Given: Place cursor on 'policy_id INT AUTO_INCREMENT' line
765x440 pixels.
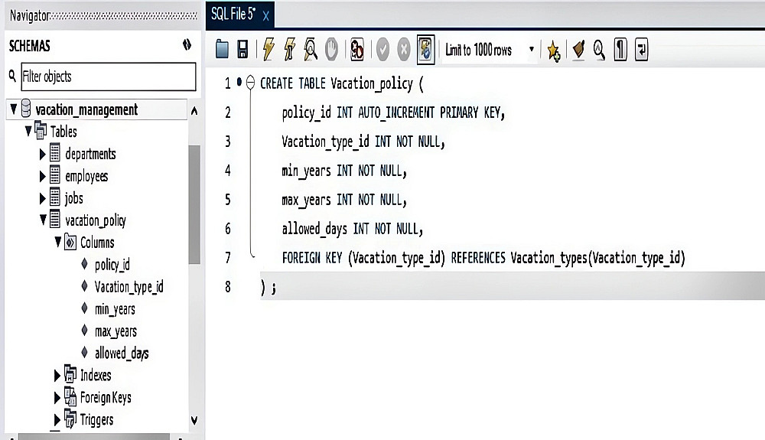Looking at the screenshot, I should pos(393,112).
